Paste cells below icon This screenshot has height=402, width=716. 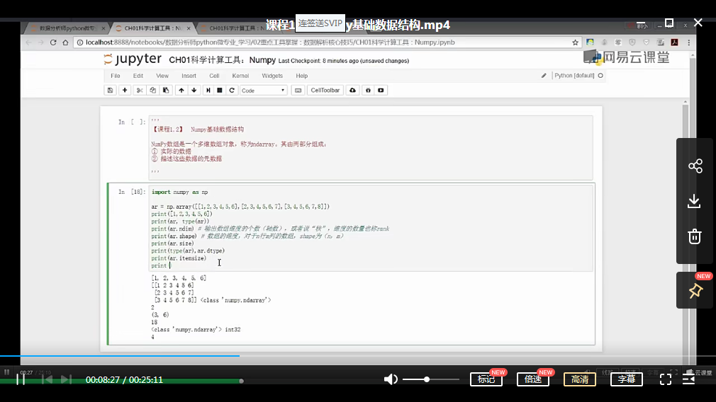(166, 91)
